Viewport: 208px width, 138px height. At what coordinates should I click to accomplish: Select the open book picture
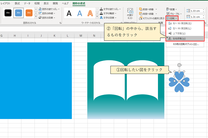(126, 80)
